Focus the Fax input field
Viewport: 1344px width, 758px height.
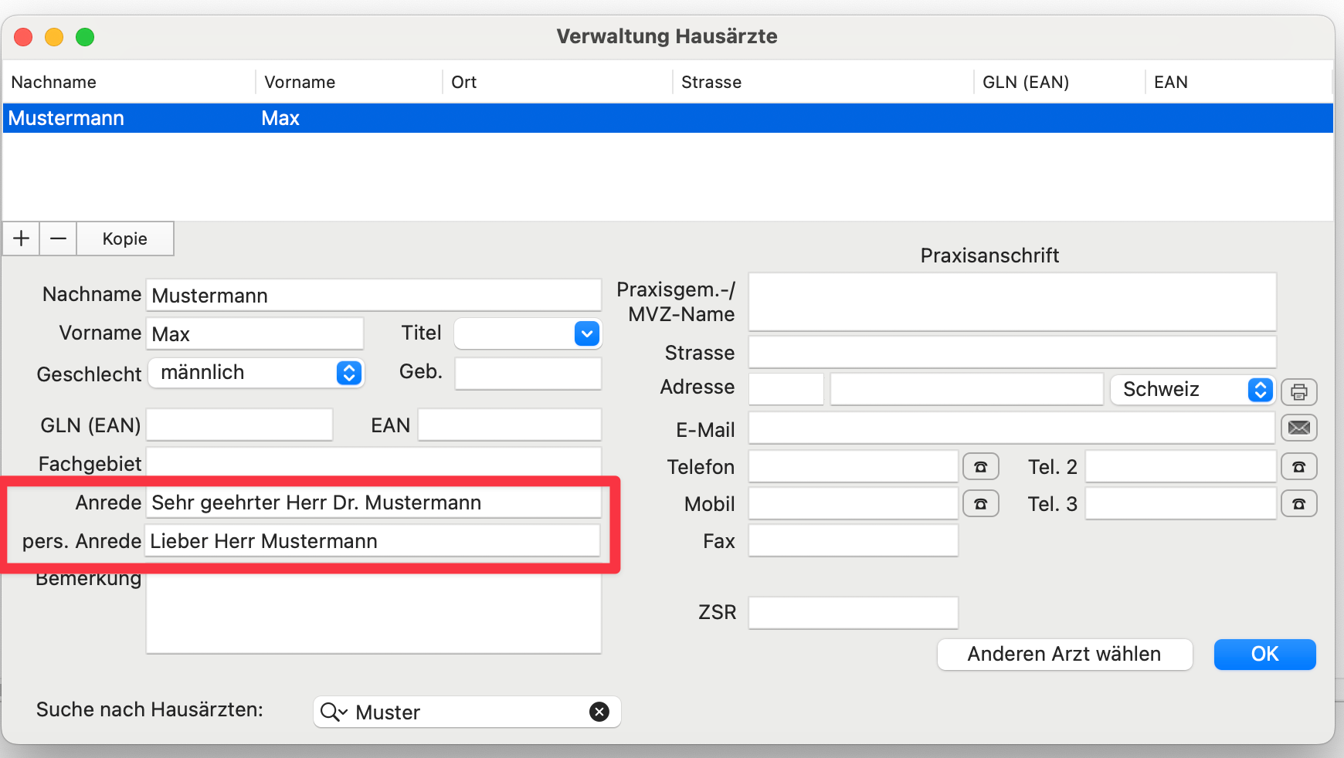(854, 540)
